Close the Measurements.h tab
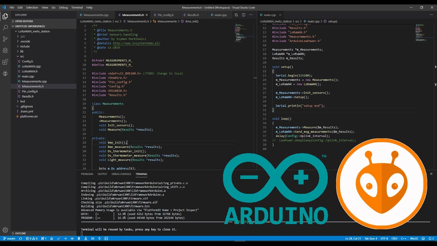Image resolution: width=437 pixels, height=246 pixels. click(x=147, y=15)
